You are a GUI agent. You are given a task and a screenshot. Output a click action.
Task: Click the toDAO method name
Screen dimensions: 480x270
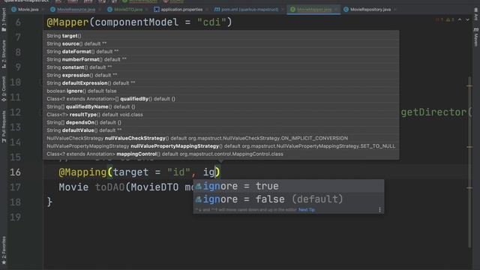point(109,187)
